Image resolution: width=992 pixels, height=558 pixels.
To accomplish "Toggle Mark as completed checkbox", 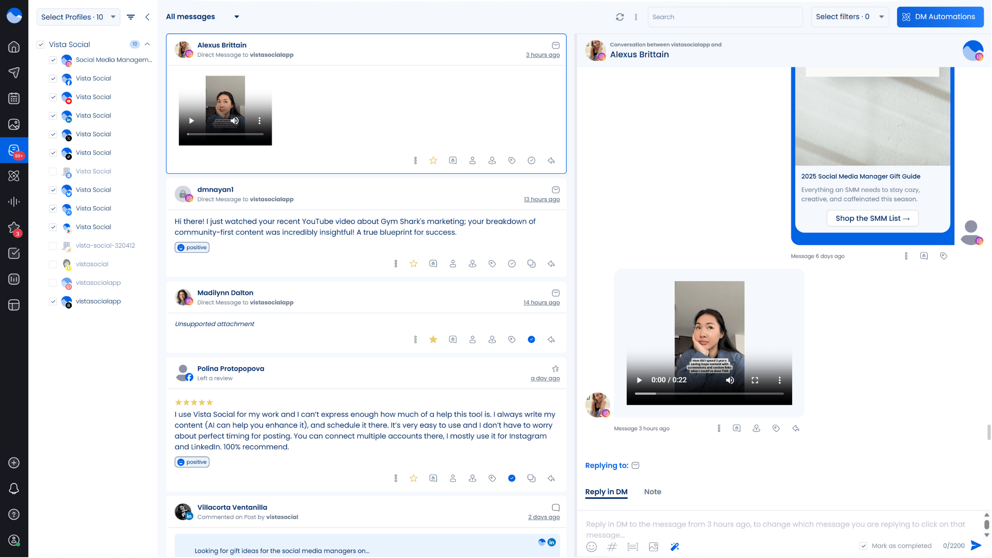I will 864,546.
